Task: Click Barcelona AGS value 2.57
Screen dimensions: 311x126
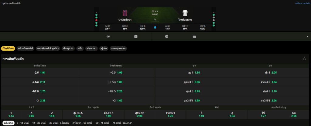Action: click(108, 29)
